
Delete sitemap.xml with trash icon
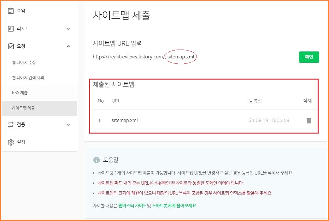tap(308, 121)
